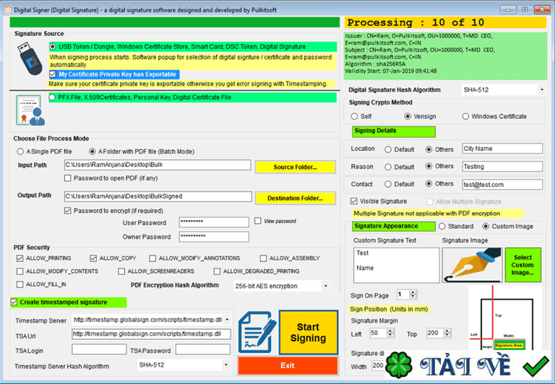Set Location to Others

pos(429,149)
